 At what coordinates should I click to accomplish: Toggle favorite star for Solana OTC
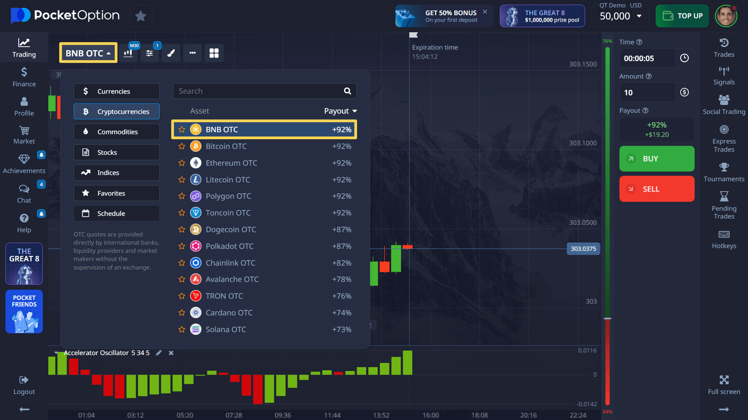click(x=182, y=329)
